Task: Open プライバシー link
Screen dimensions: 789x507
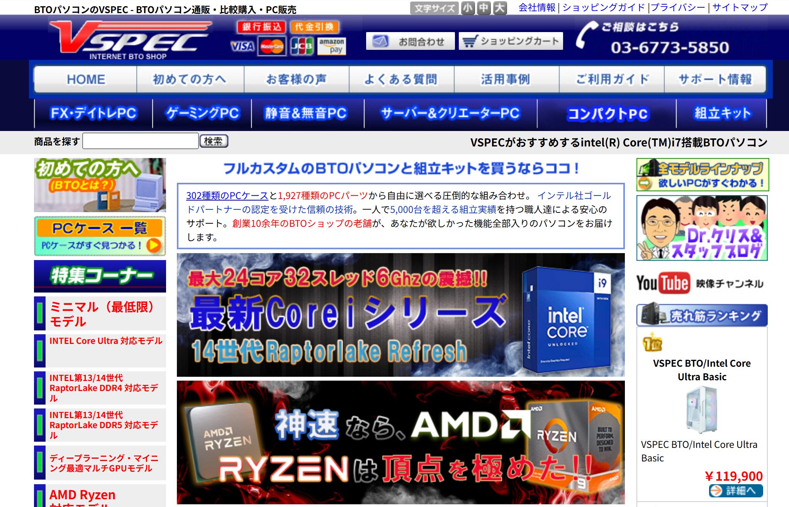Action: pyautogui.click(x=678, y=8)
